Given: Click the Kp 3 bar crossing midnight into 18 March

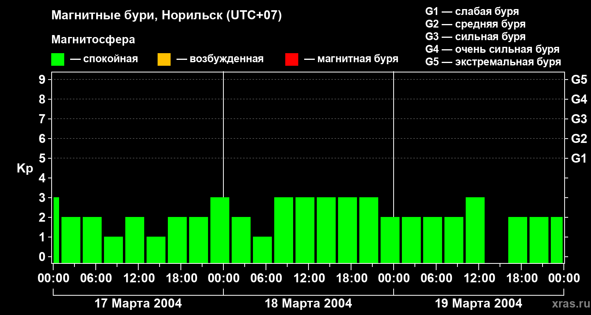Looking at the screenshot, I should (x=220, y=230).
